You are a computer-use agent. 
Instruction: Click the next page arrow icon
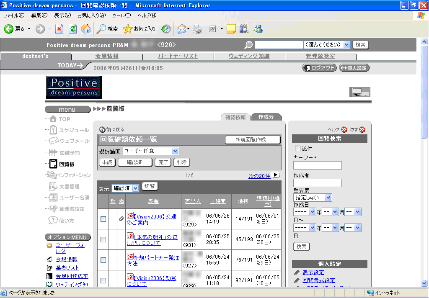coord(276,175)
